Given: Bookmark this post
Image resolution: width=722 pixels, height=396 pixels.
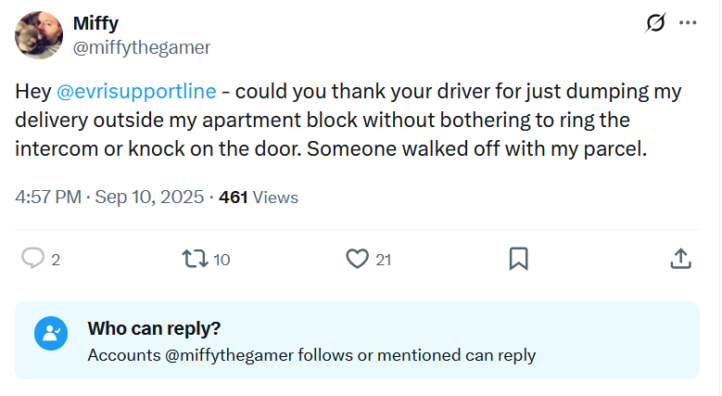Looking at the screenshot, I should (x=519, y=259).
